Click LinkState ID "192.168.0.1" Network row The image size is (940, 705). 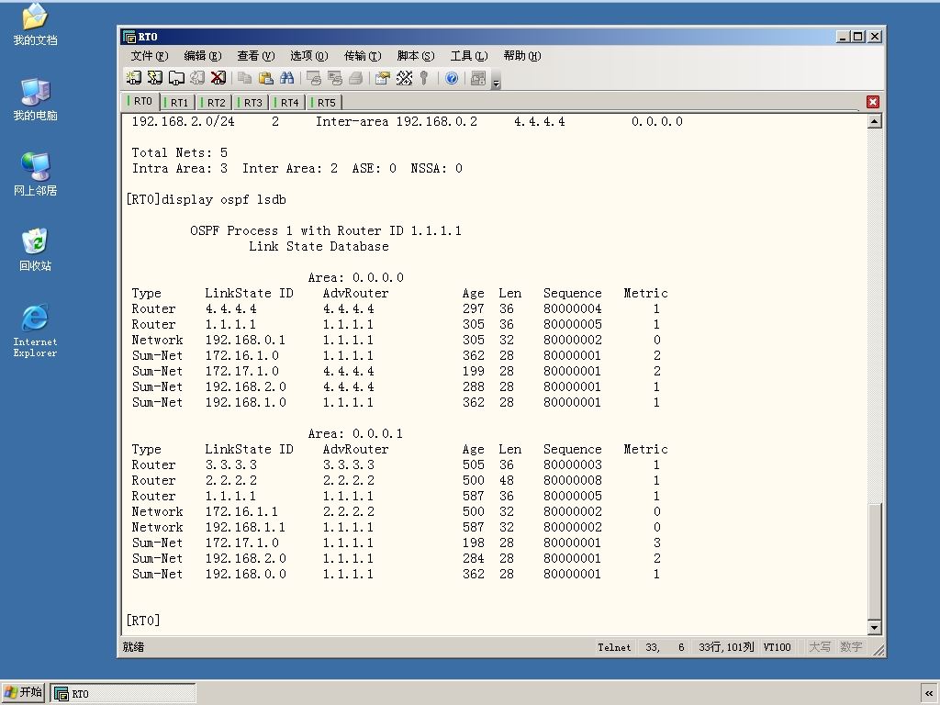pos(245,340)
